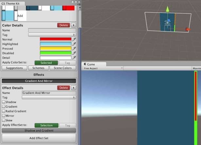Viewport: 201px width, 145px height.
Task: Click the red X-axis arrow gizmo in the scene
Action: [188, 29]
